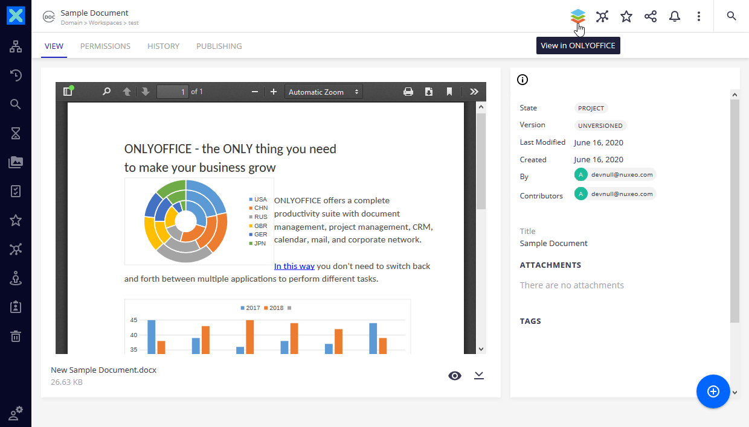Toggle the PDF viewer sidebar panel
Screen dimensions: 749x427
click(x=68, y=91)
